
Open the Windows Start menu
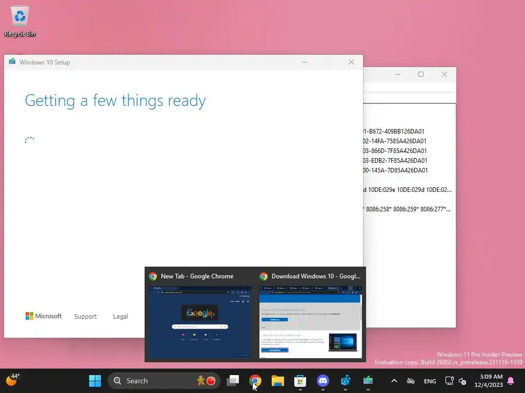coord(95,381)
